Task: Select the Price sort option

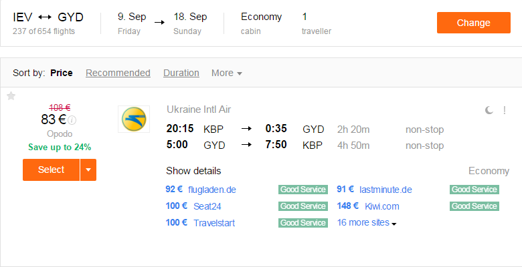Action: click(62, 73)
